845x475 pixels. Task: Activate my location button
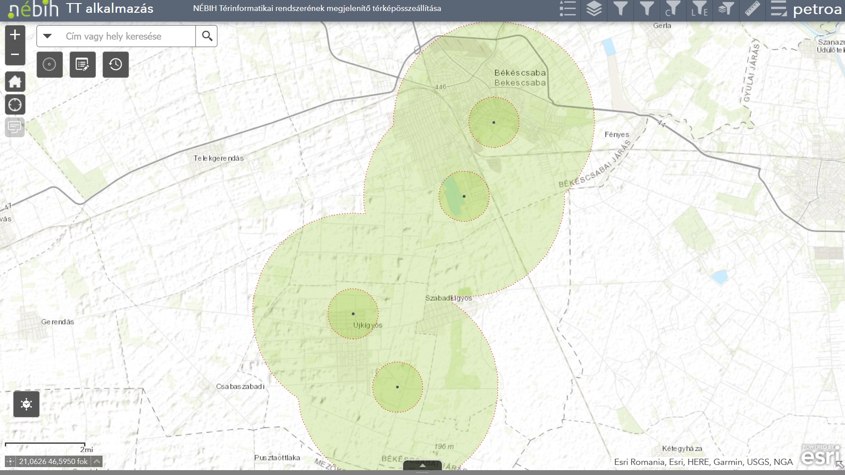[x=15, y=105]
